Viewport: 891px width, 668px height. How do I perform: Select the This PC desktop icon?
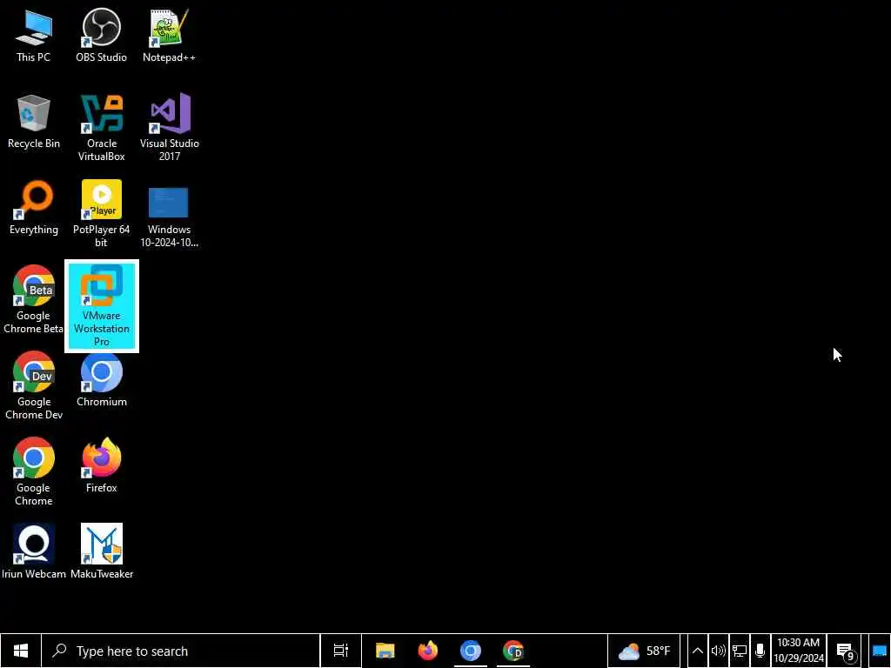pos(34,35)
